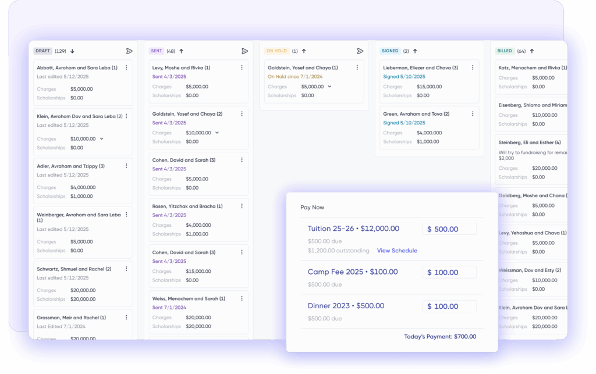The height and width of the screenshot is (374, 596).
Task: Click Today's Payment: $700.00
Action: (x=440, y=336)
